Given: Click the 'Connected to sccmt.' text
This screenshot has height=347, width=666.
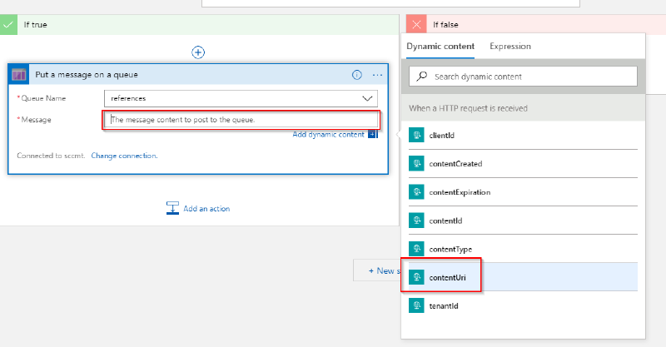Looking at the screenshot, I should point(51,156).
